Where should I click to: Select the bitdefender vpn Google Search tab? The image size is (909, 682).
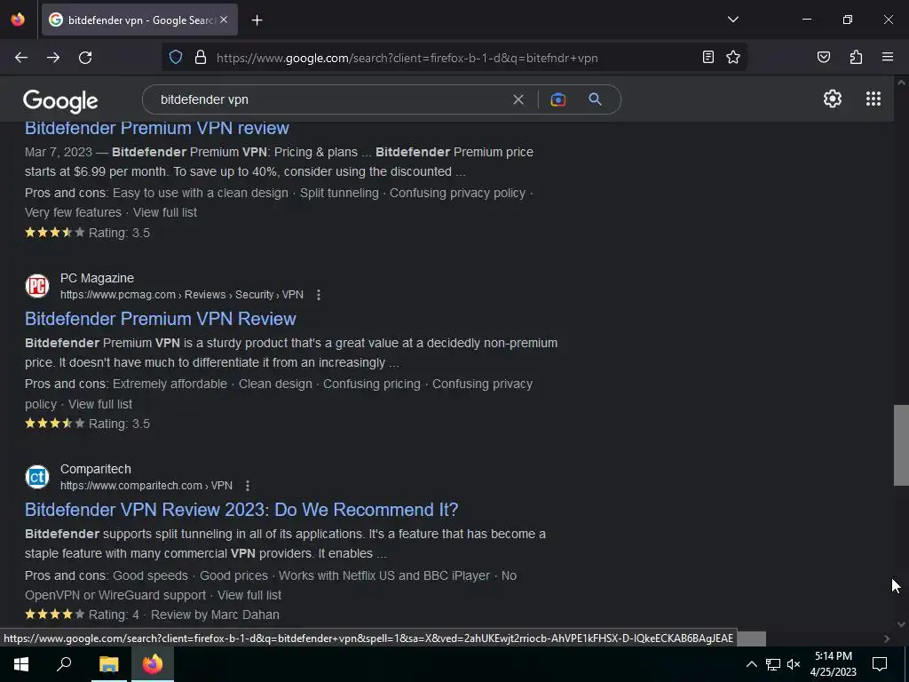tap(139, 20)
